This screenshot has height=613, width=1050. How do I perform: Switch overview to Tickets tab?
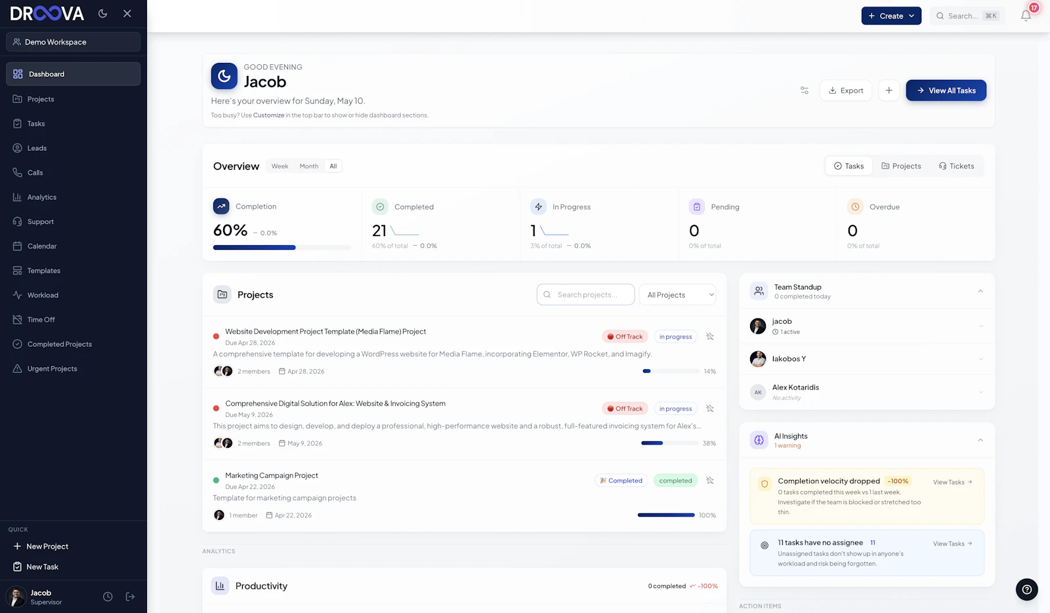957,166
